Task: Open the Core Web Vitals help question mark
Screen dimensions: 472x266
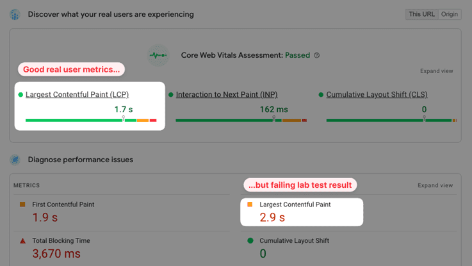Action: pyautogui.click(x=316, y=55)
